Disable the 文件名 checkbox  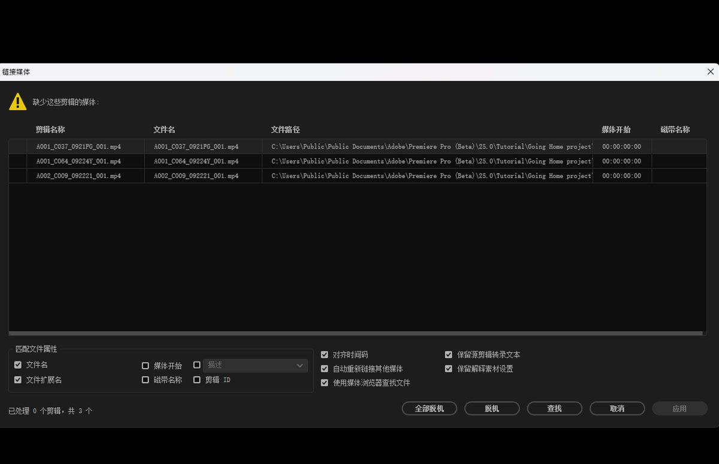pos(18,365)
